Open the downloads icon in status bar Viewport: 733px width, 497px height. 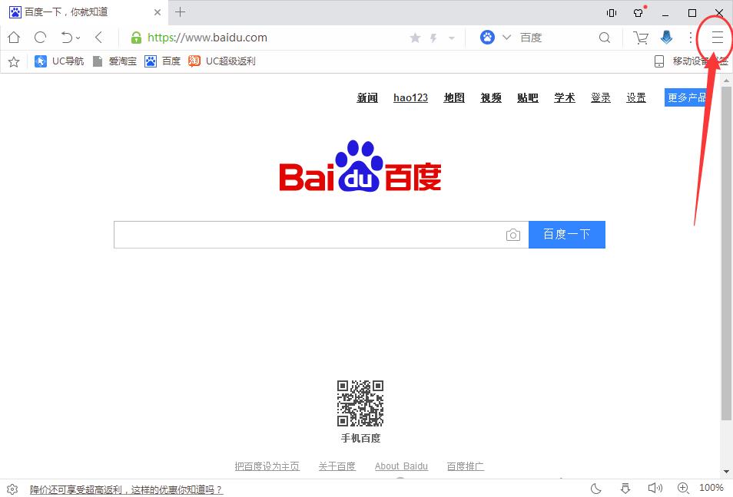tap(625, 489)
